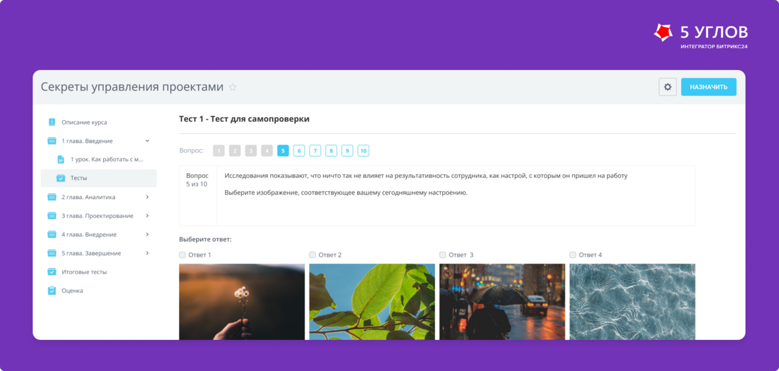Click the Ответ 1 label text
This screenshot has width=779, height=371.
point(200,255)
